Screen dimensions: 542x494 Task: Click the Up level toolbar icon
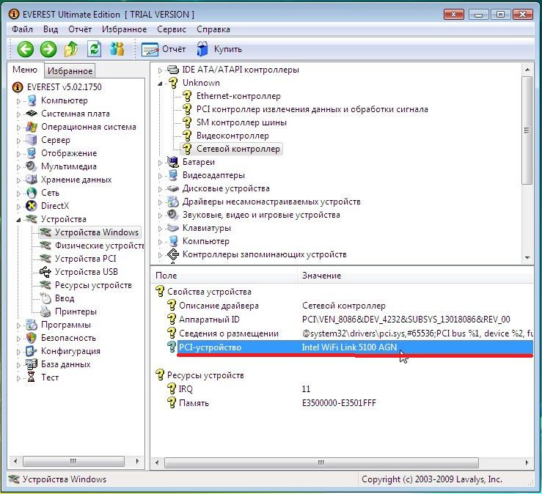[71, 49]
